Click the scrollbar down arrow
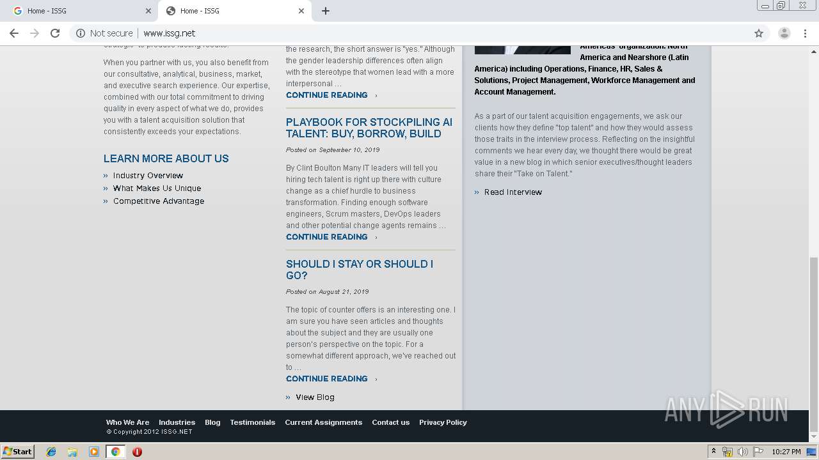This screenshot has width=819, height=460. [813, 437]
